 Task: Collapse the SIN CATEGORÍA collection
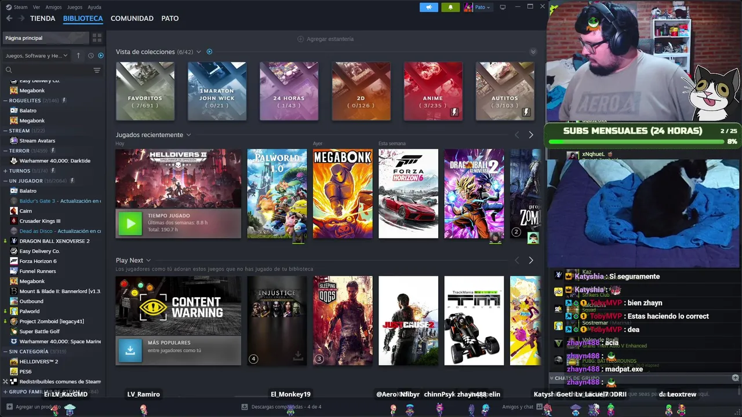[x=6, y=352]
